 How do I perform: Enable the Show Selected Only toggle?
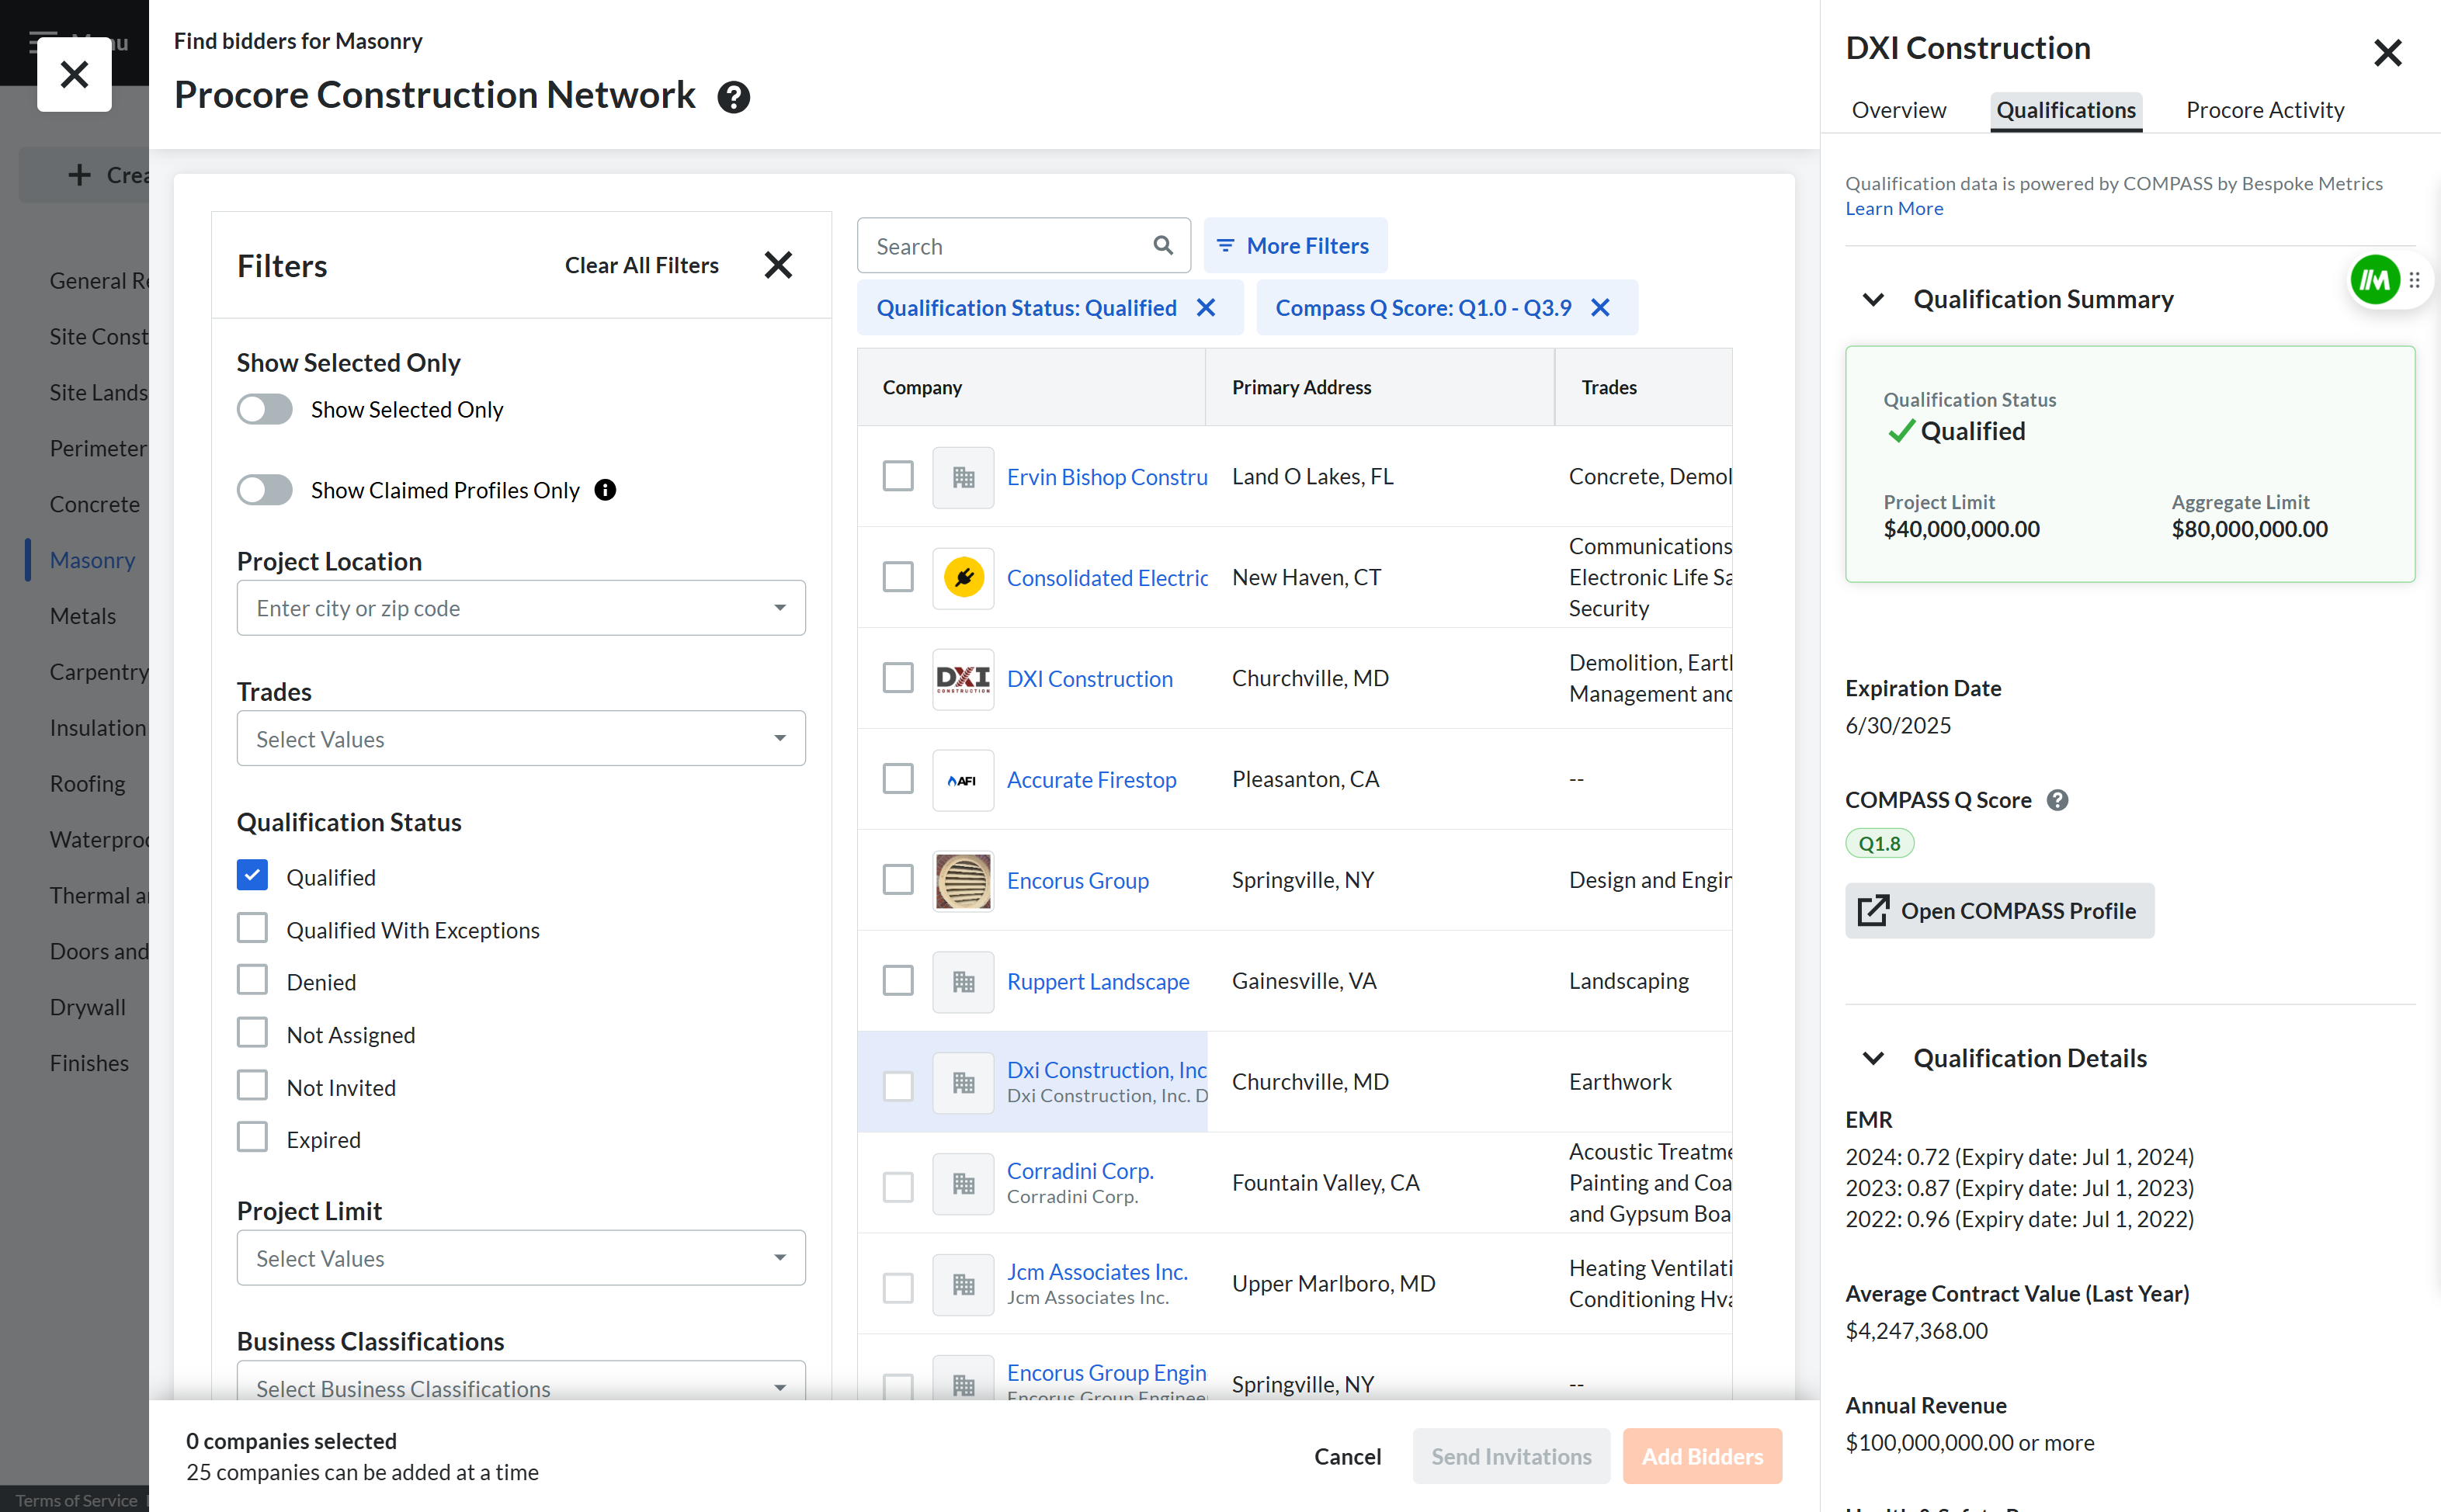tap(264, 409)
